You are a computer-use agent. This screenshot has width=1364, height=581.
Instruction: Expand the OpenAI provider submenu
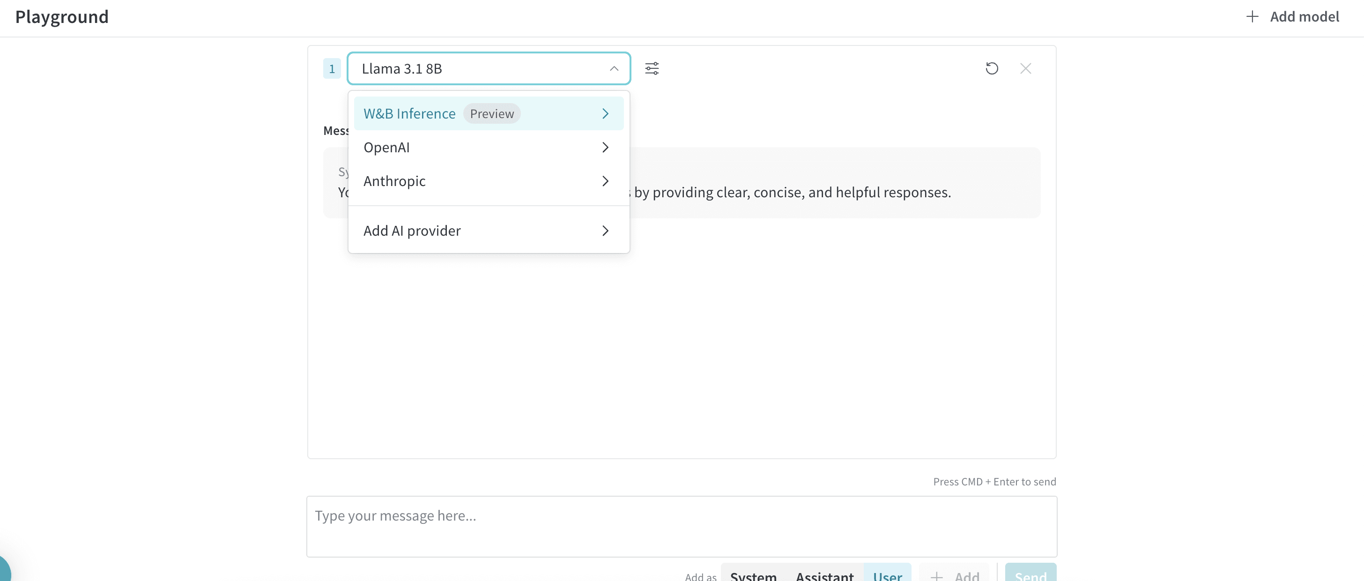[488, 147]
